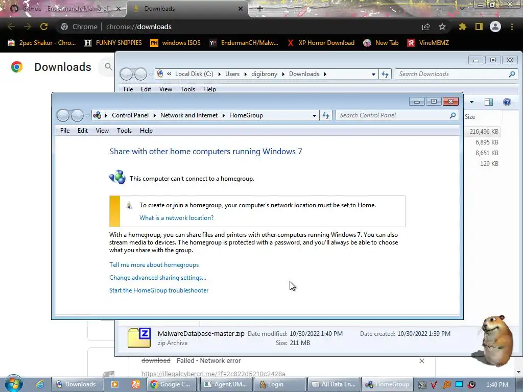Open Chrome extensions puzzle icon

462,27
